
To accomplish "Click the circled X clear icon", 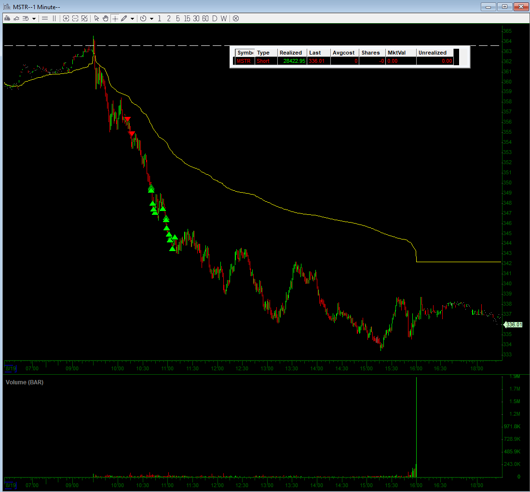I will (236, 19).
